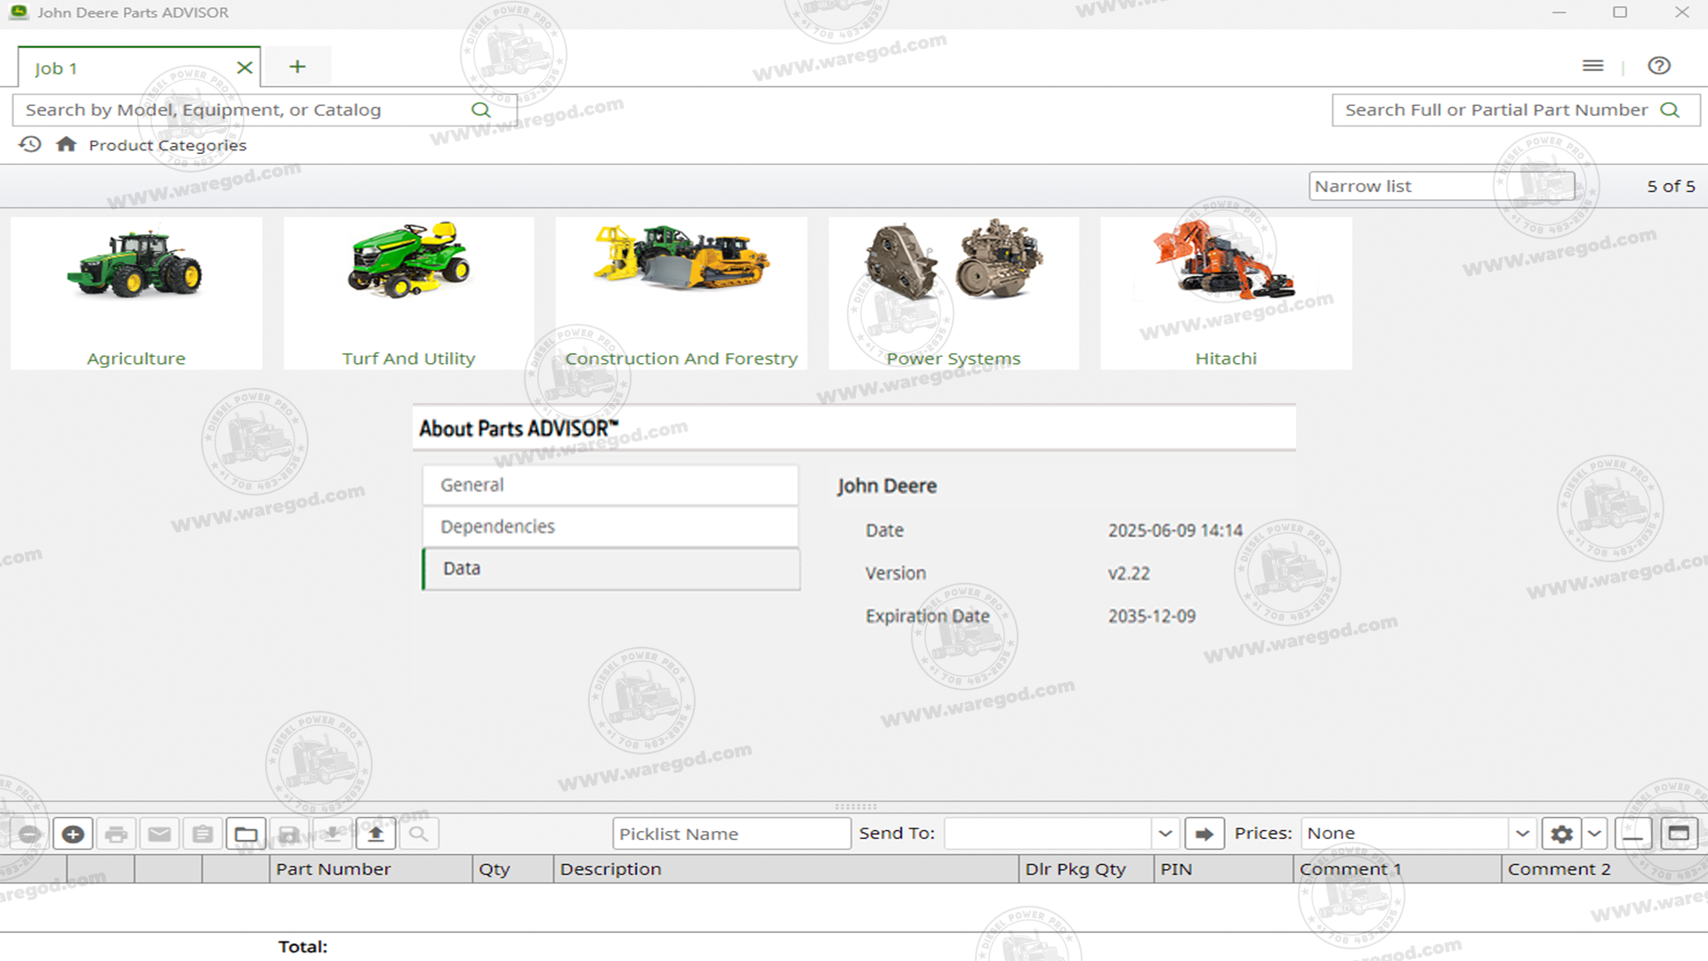
Task: Open the hamburger menu icon
Action: pyautogui.click(x=1592, y=66)
